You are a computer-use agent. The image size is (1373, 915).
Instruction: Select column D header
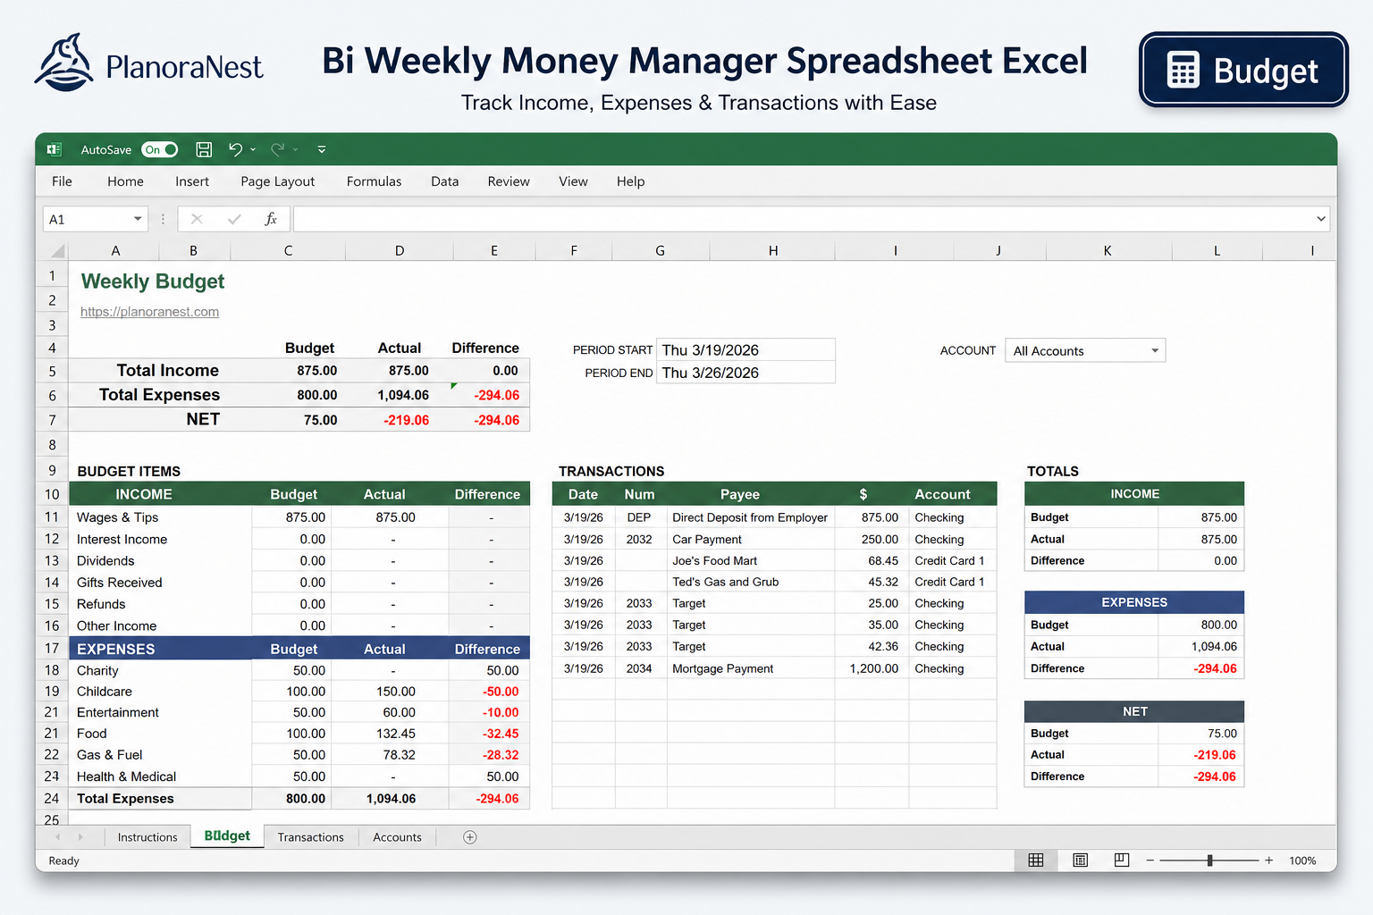pyautogui.click(x=400, y=251)
